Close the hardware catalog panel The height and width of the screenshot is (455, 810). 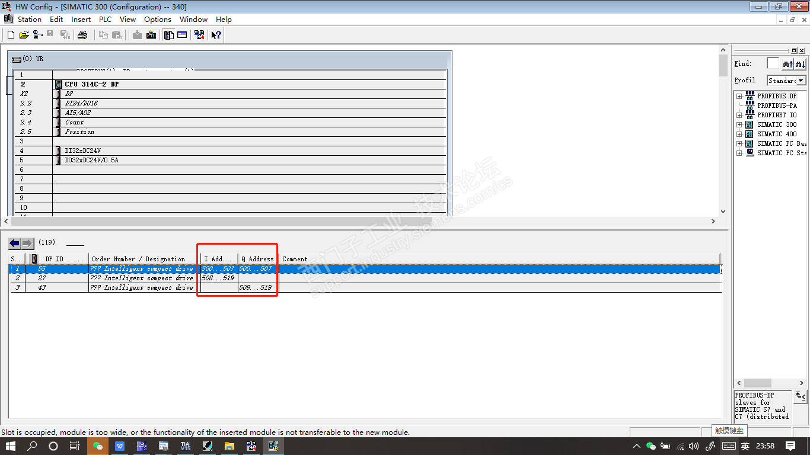pyautogui.click(x=802, y=51)
